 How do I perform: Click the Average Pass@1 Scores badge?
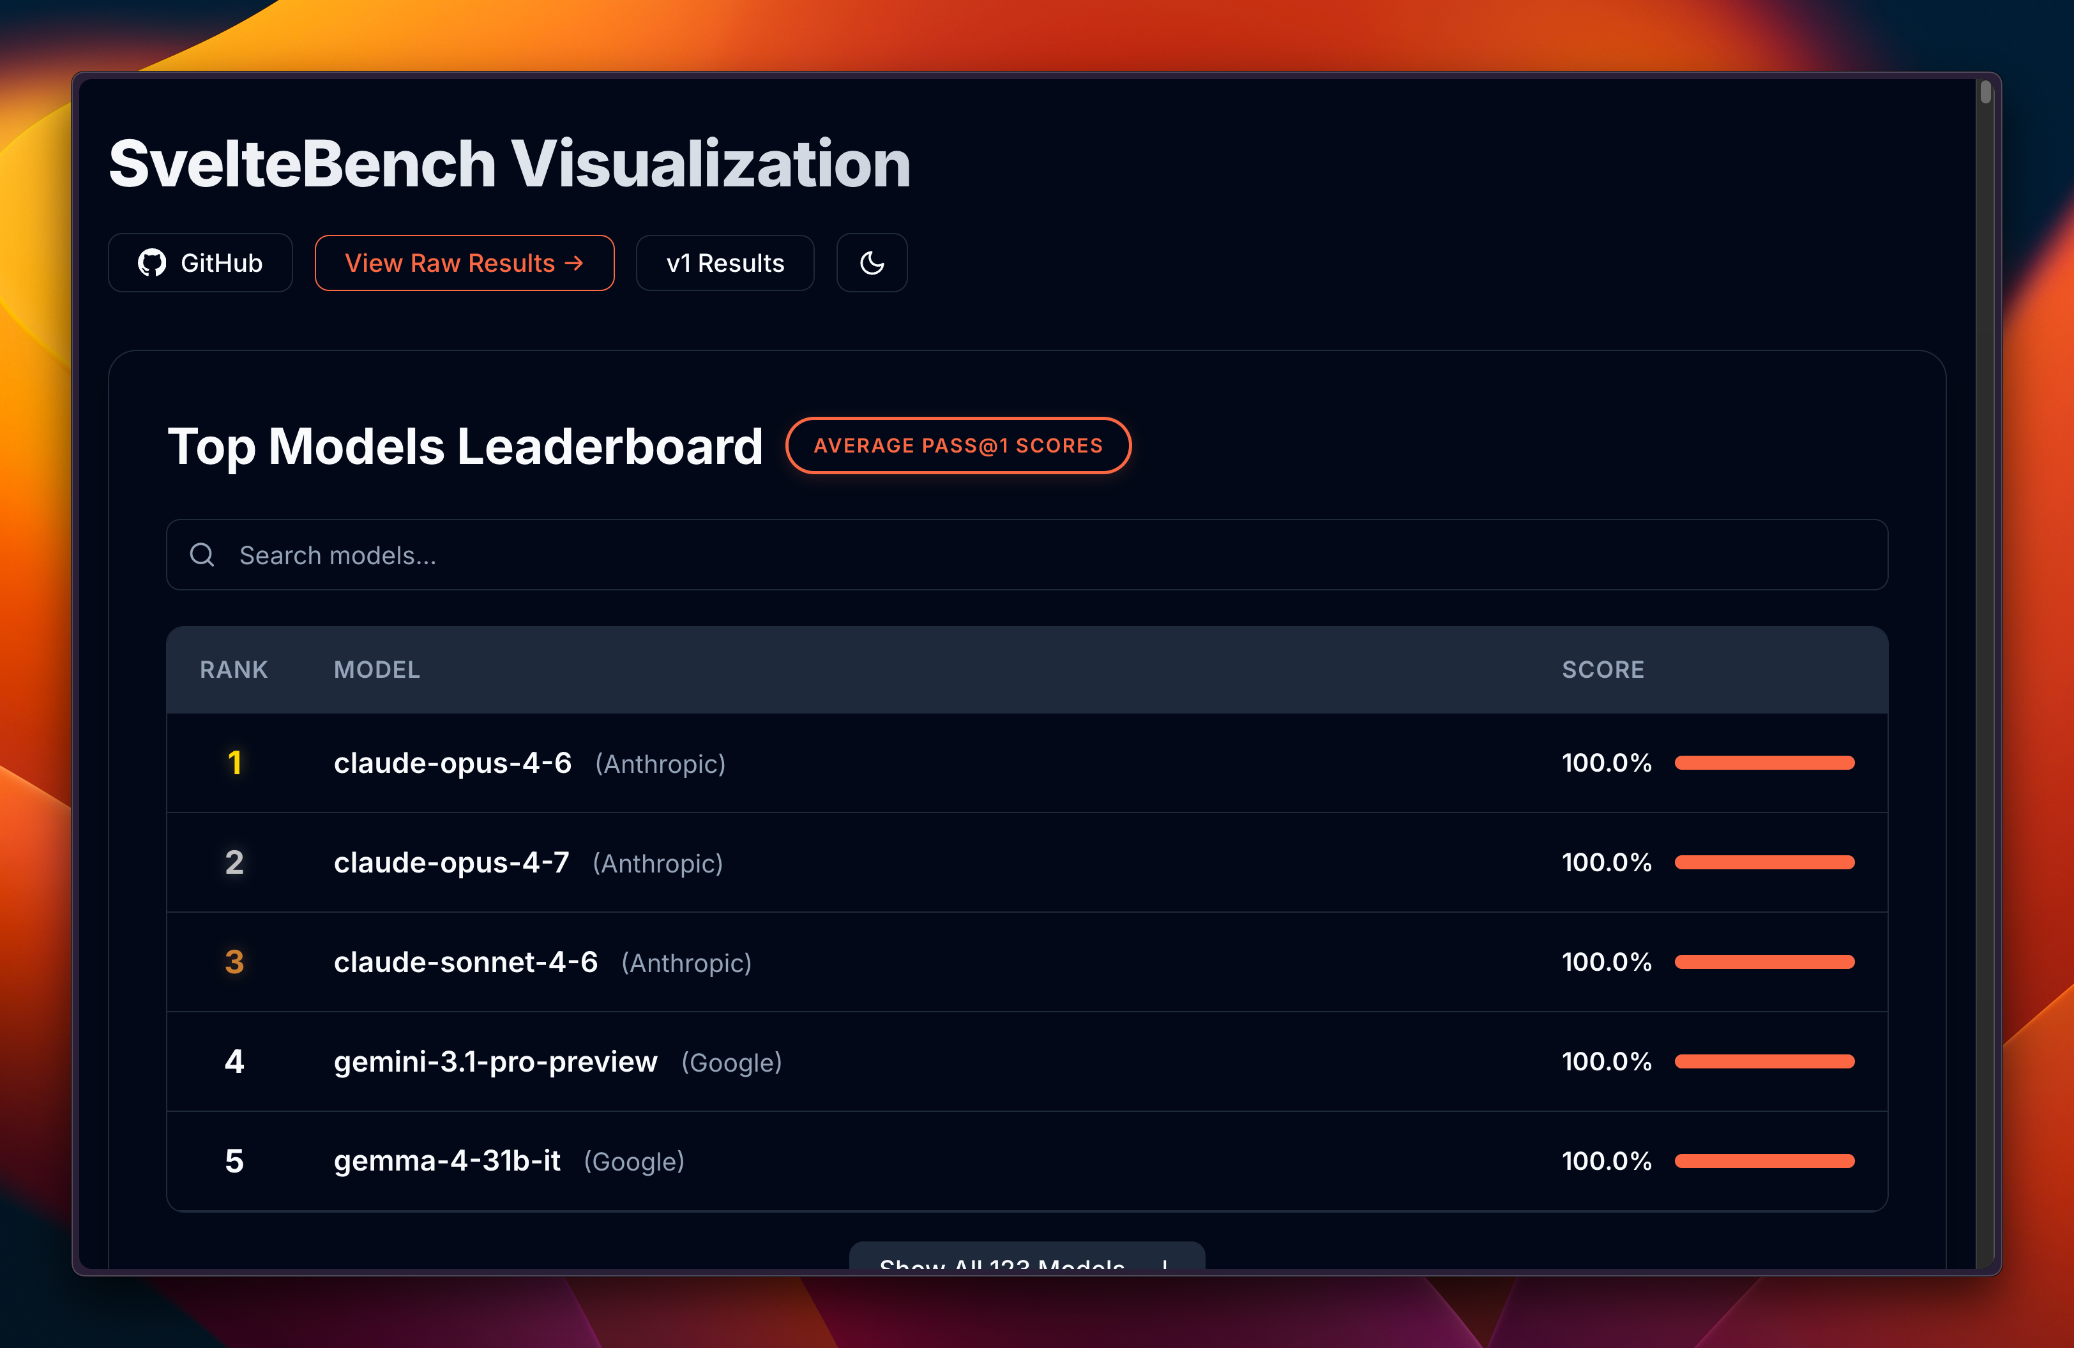click(958, 446)
